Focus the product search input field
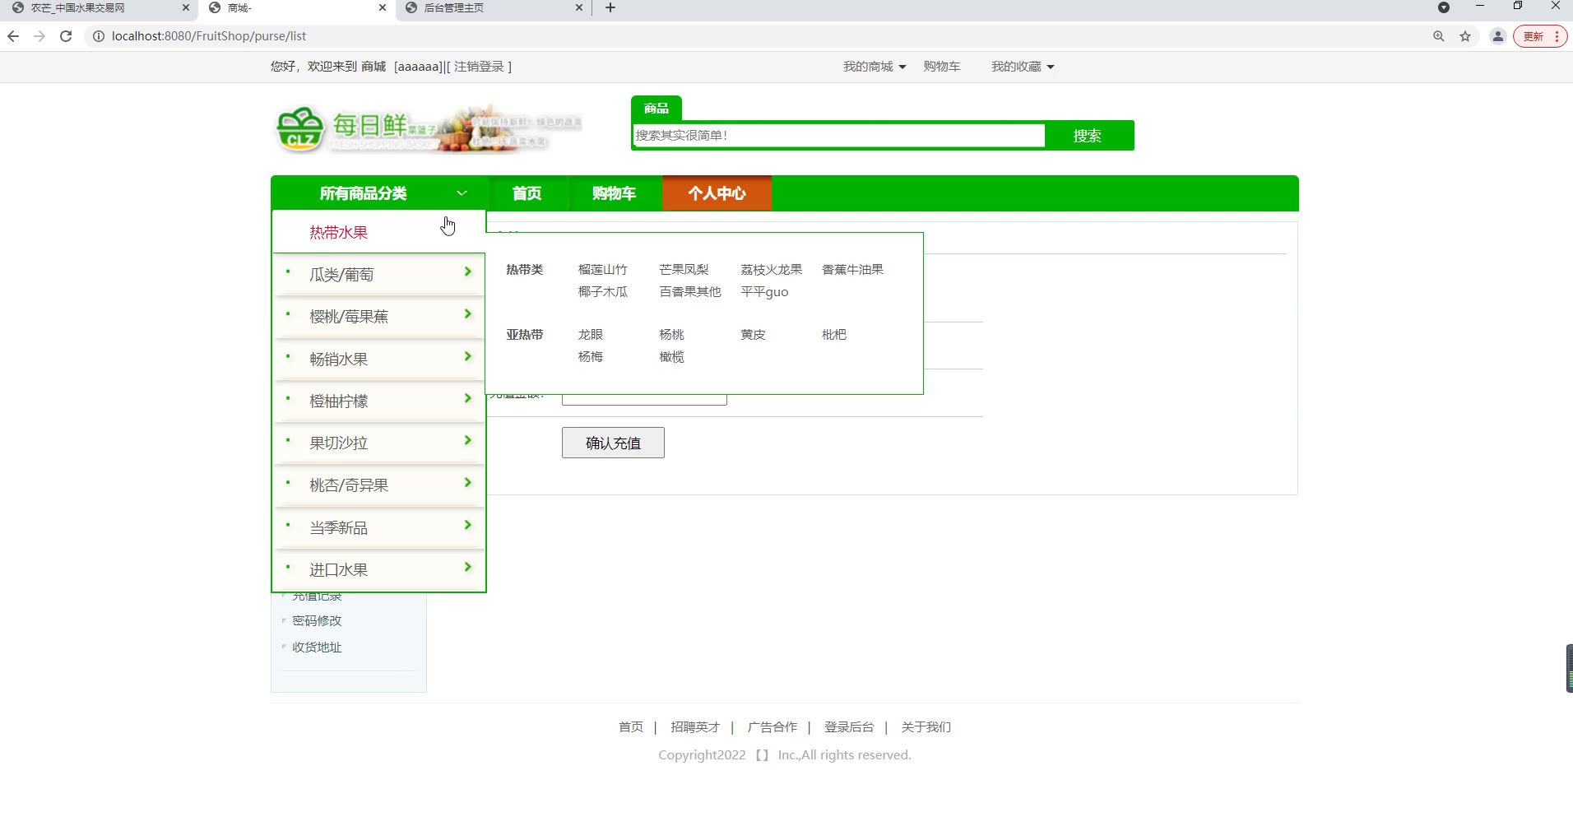 click(x=838, y=136)
